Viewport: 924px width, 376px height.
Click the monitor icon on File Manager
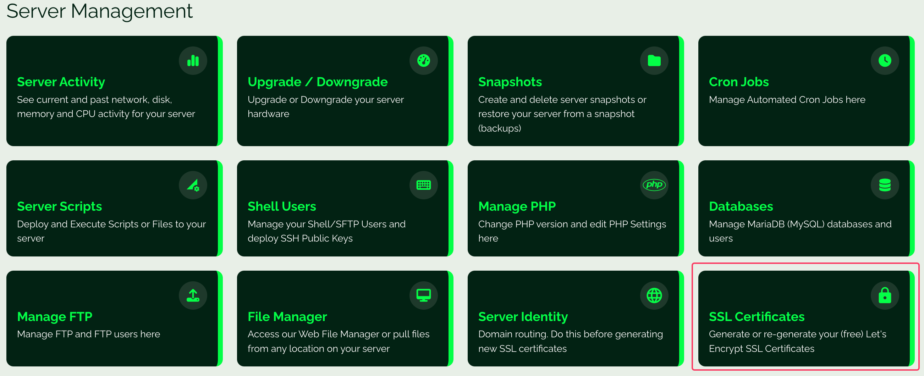[x=423, y=295]
